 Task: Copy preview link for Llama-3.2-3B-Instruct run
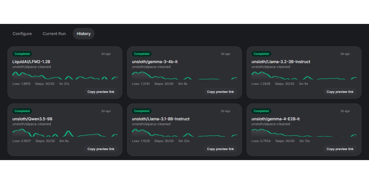(x=340, y=92)
